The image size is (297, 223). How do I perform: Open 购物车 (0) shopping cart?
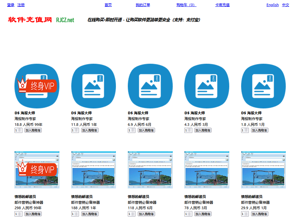pyautogui.click(x=186, y=5)
